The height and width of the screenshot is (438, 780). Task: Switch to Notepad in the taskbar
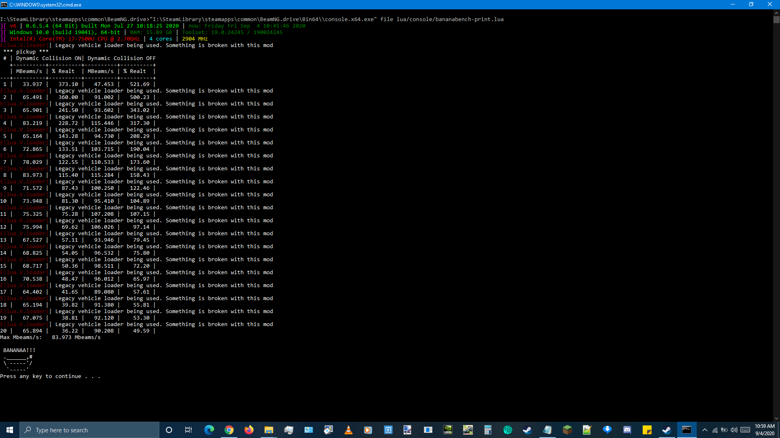pyautogui.click(x=547, y=430)
